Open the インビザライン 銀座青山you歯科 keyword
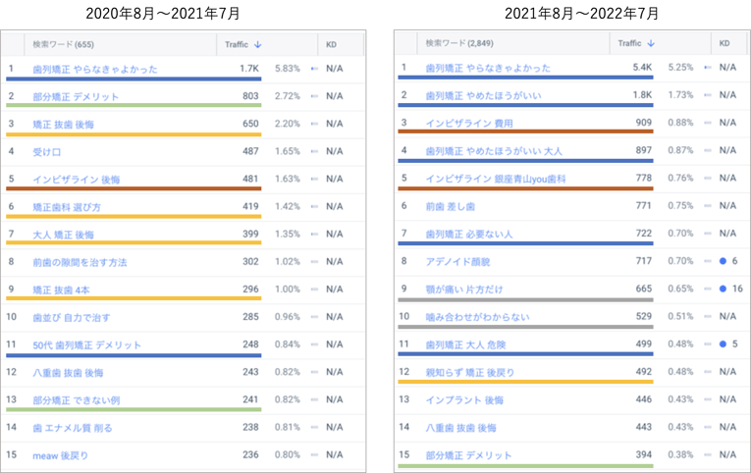751x473 pixels. pos(496,179)
